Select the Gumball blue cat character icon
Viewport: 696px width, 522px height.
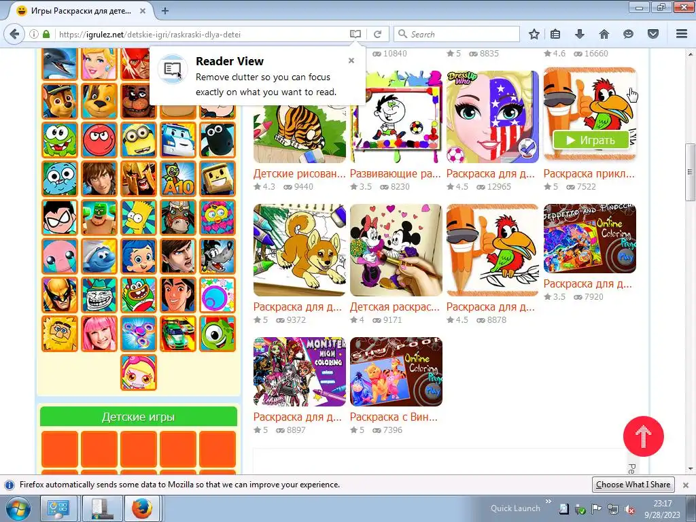(60, 179)
